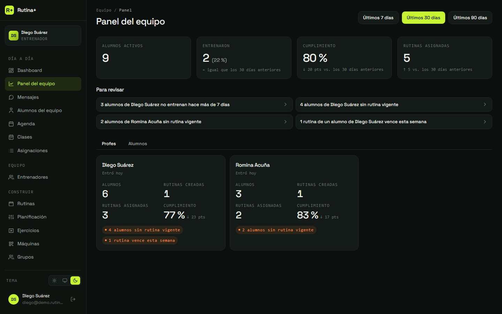Click the Planificación sliders icon

11,217
